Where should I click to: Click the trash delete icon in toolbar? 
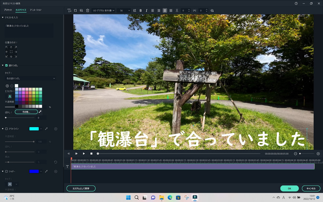pyautogui.click(x=88, y=11)
